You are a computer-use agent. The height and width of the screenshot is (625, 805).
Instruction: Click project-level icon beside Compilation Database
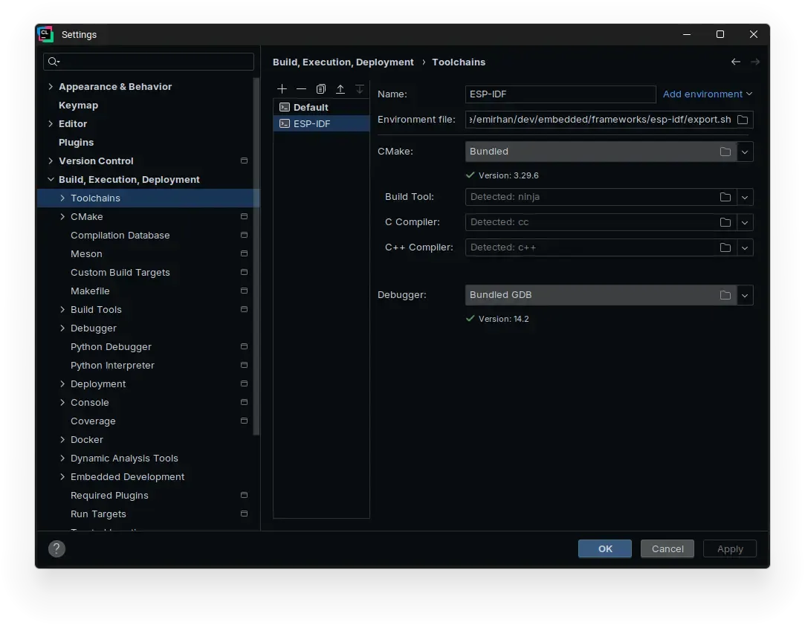point(244,235)
